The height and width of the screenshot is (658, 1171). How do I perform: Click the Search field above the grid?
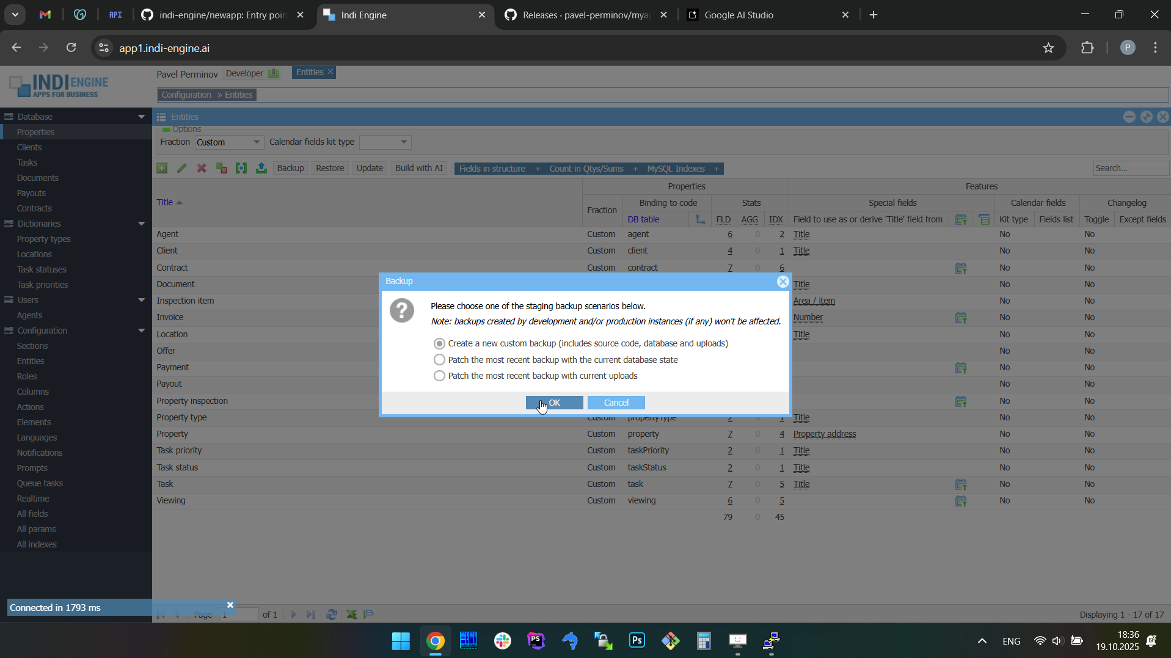pos(1129,169)
